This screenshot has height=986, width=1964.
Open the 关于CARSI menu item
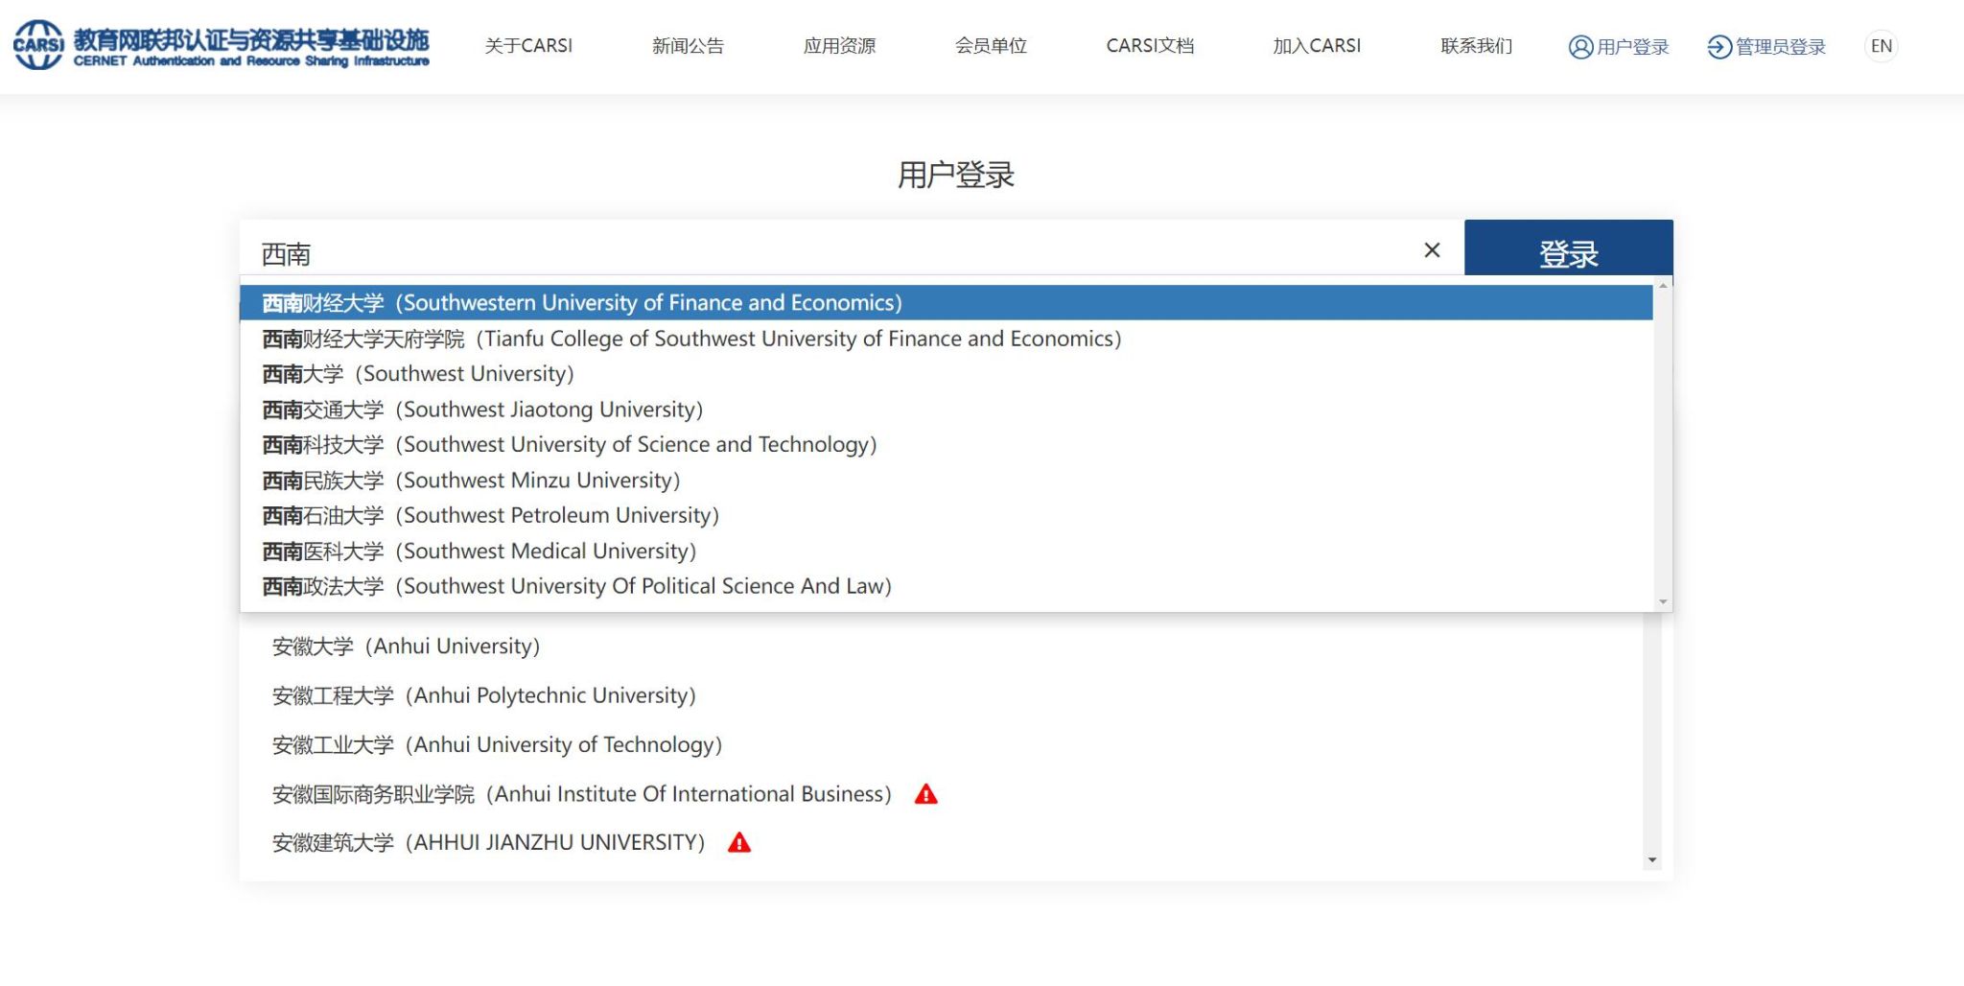point(528,46)
